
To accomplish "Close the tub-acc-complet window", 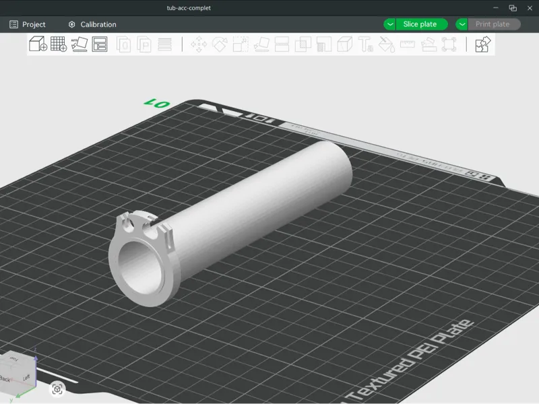I will 530,8.
